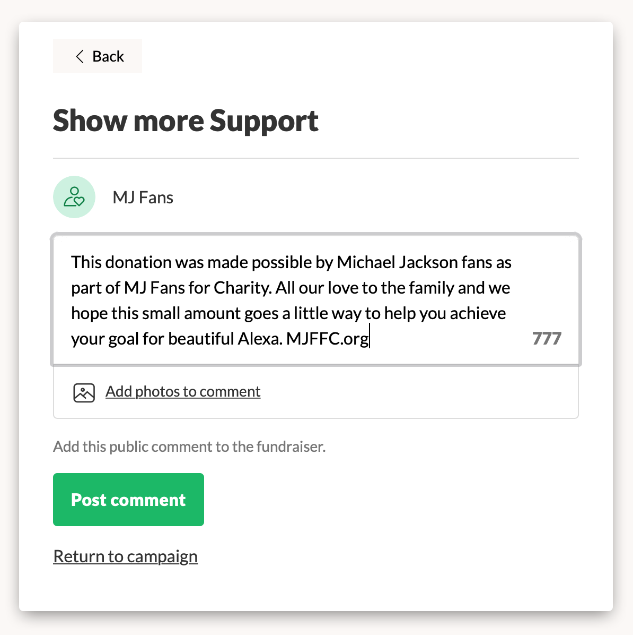Click the 777 remaining character counter
633x635 pixels.
point(547,339)
